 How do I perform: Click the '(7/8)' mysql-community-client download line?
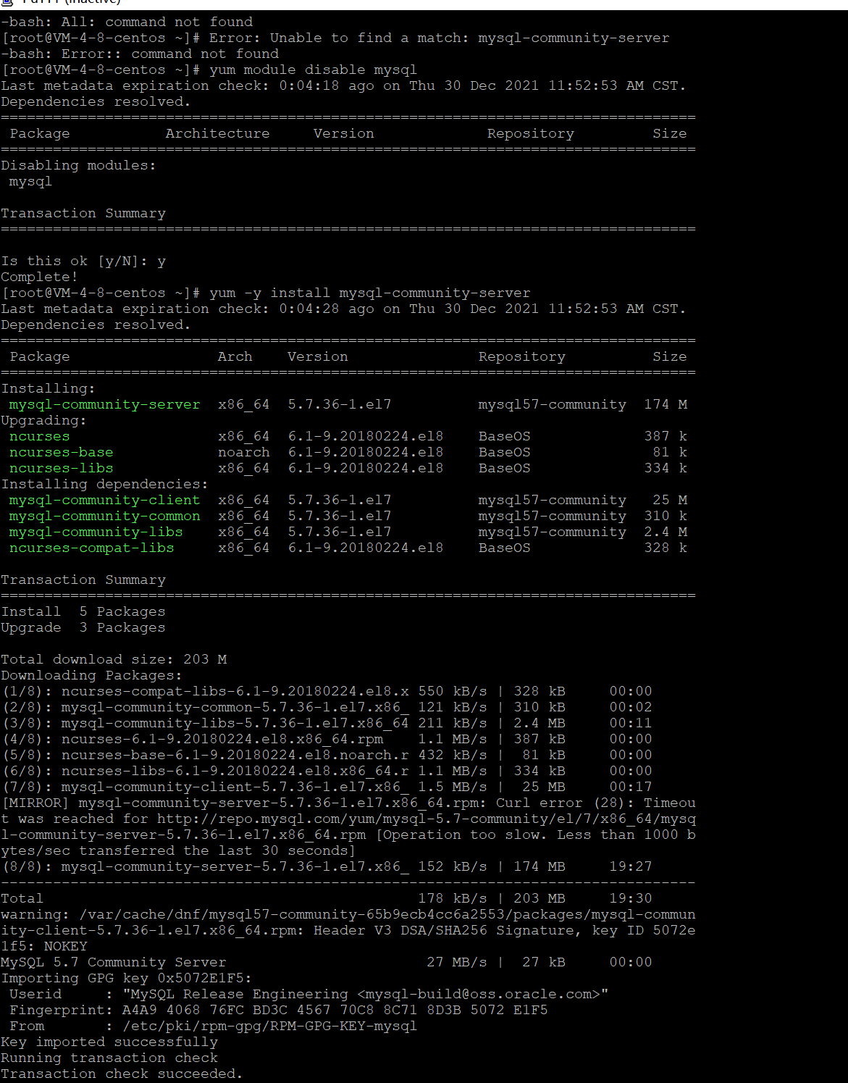coord(327,787)
